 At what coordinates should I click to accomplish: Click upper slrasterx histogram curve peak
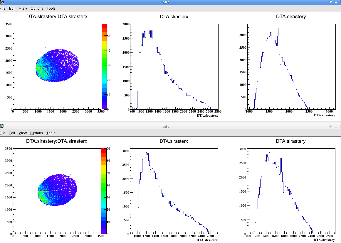(148, 29)
